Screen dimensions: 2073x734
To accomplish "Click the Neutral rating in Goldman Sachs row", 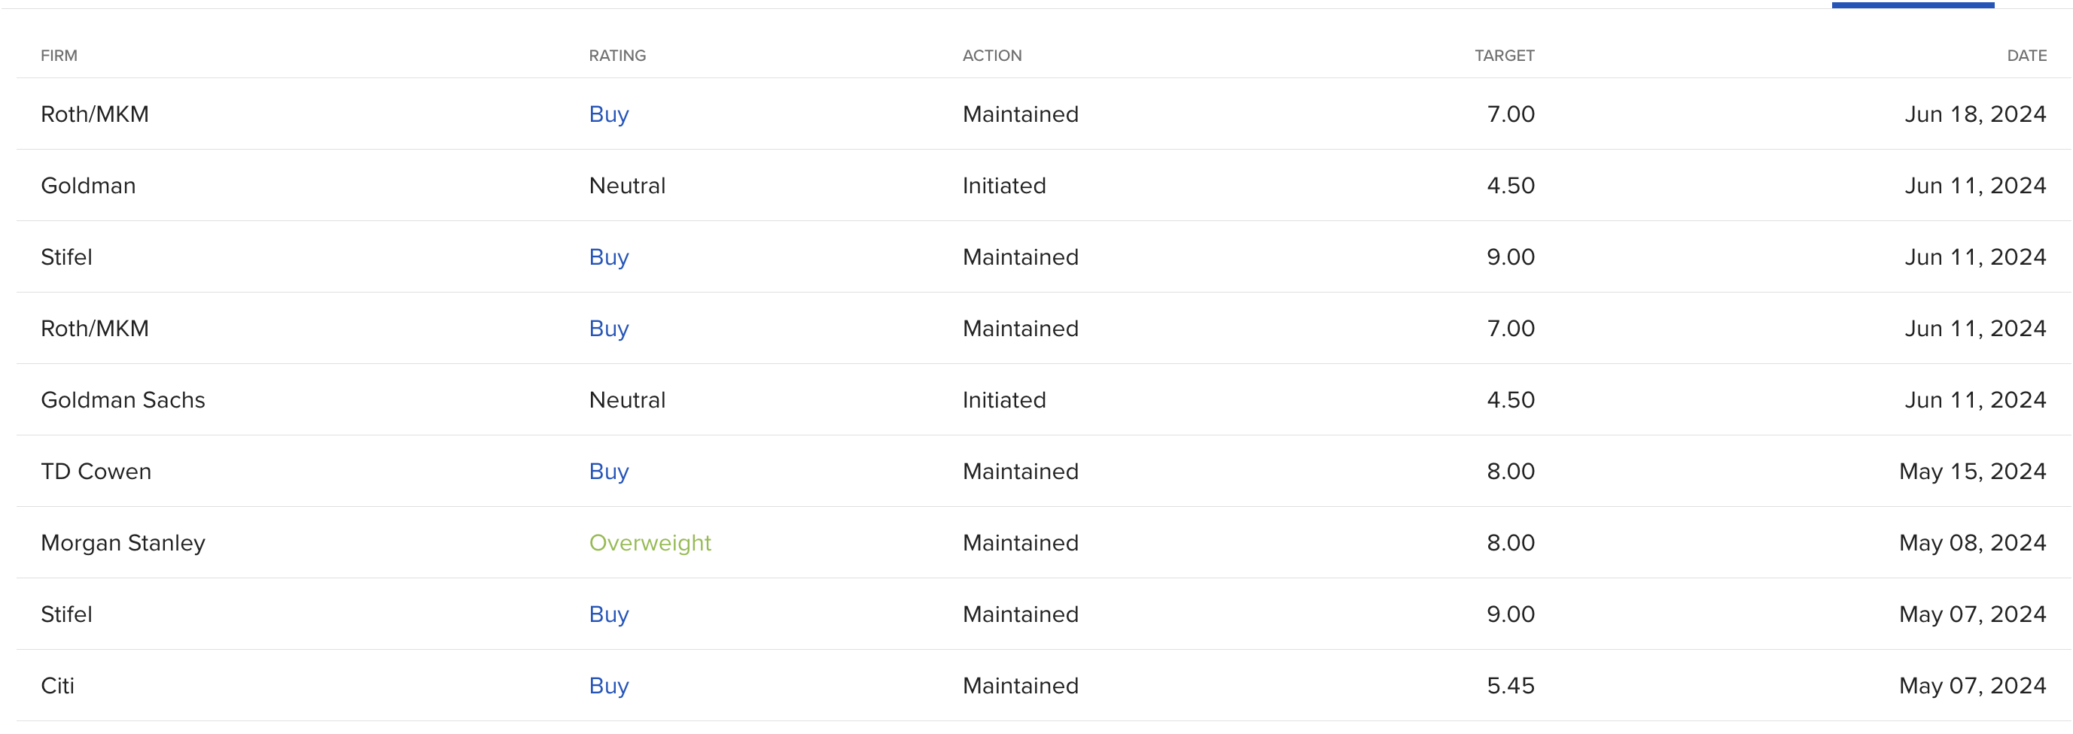I will (x=627, y=400).
